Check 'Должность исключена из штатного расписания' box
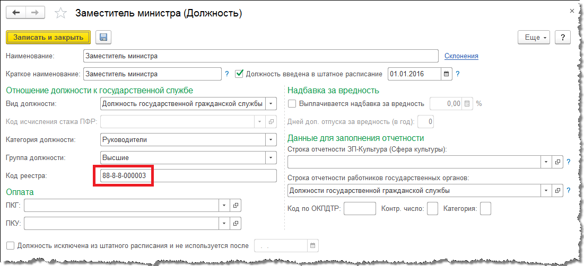Screen dimensions: 584x266 tap(10, 246)
